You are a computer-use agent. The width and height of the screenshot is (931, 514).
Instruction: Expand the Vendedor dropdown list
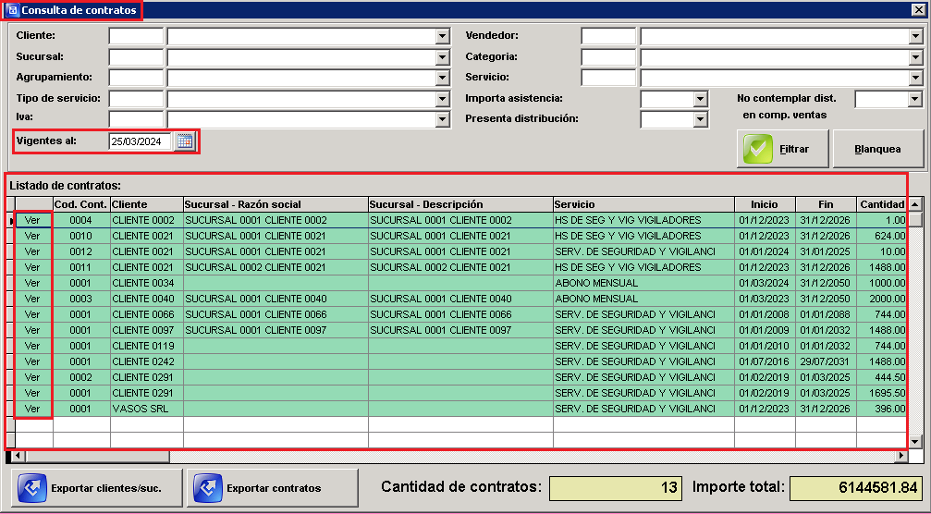(x=915, y=37)
